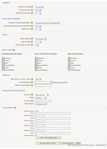
Task: Click Save and return to course button
Action: click(x=48, y=143)
